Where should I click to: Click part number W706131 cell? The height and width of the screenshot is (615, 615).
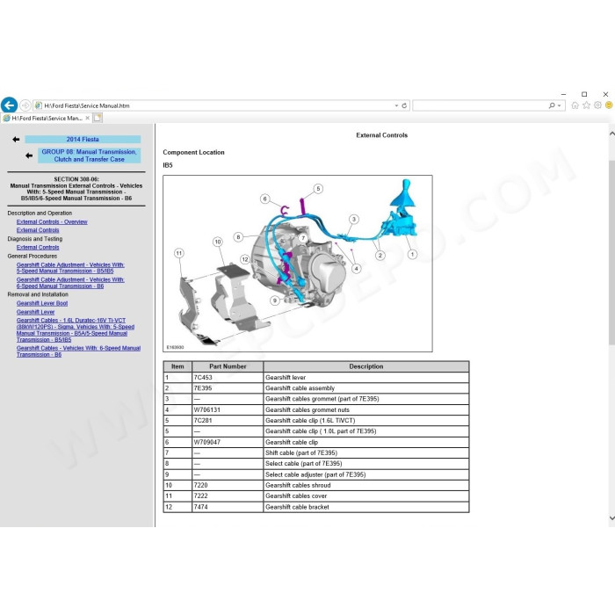[228, 409]
